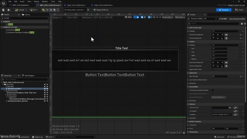Click the Details search field
The width and height of the screenshot is (247, 139).
pos(213,24)
